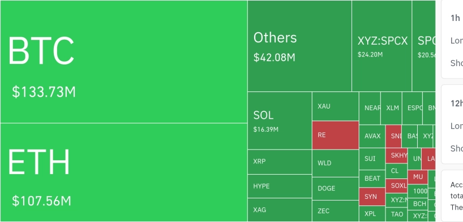Screen dimensions: 463x222
Task: Select the WLD tile
Action: point(335,163)
